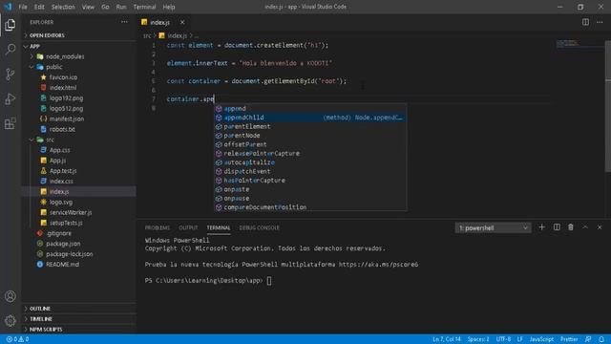This screenshot has width=611, height=344.
Task: Open errors and warnings status indicator
Action: tap(17, 339)
